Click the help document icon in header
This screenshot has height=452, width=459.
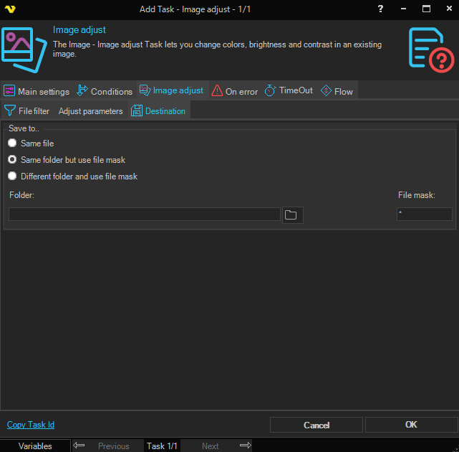(x=431, y=49)
